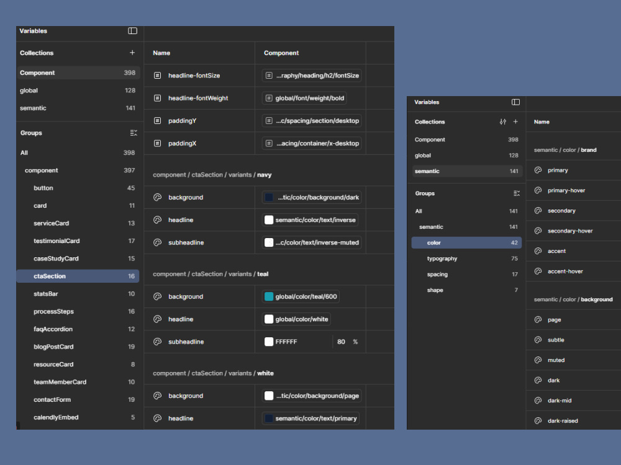The width and height of the screenshot is (621, 465).
Task: Click Groups collapse icon in right panel
Action: click(x=517, y=193)
